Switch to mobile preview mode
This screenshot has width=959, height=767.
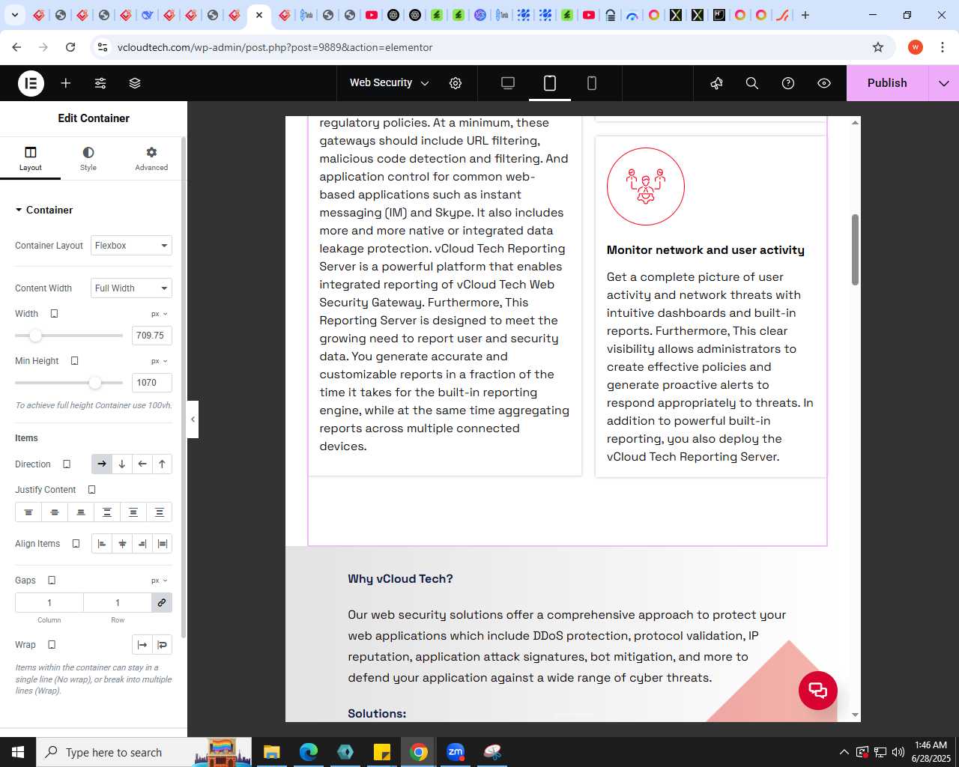[x=592, y=83]
